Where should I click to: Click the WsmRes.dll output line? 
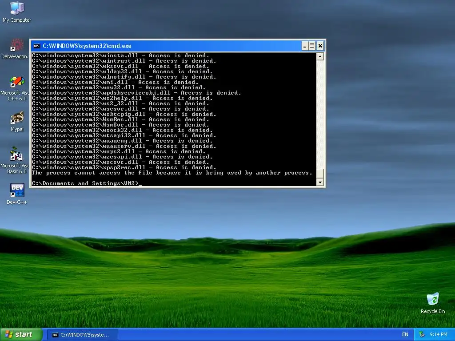120,119
